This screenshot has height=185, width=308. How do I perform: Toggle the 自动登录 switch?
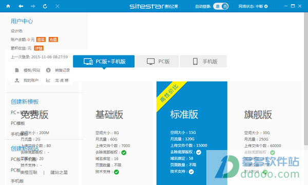221,7
